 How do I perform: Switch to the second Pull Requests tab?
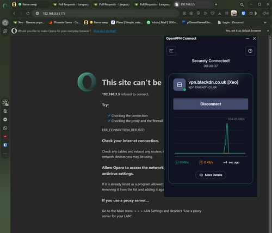click(112, 4)
